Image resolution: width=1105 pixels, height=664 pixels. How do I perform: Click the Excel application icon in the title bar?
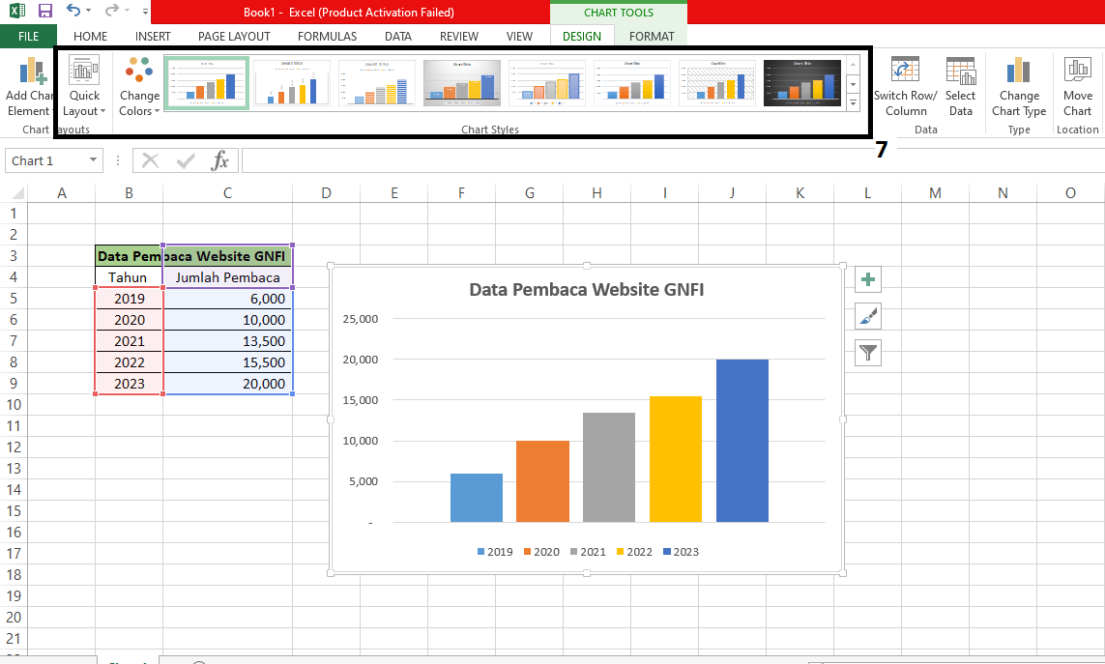click(x=16, y=11)
